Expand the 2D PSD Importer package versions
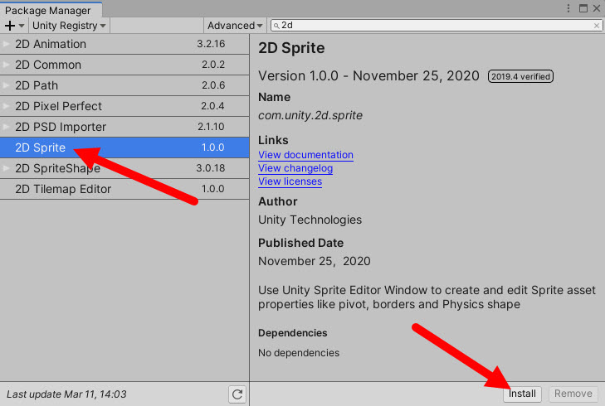 [x=6, y=127]
